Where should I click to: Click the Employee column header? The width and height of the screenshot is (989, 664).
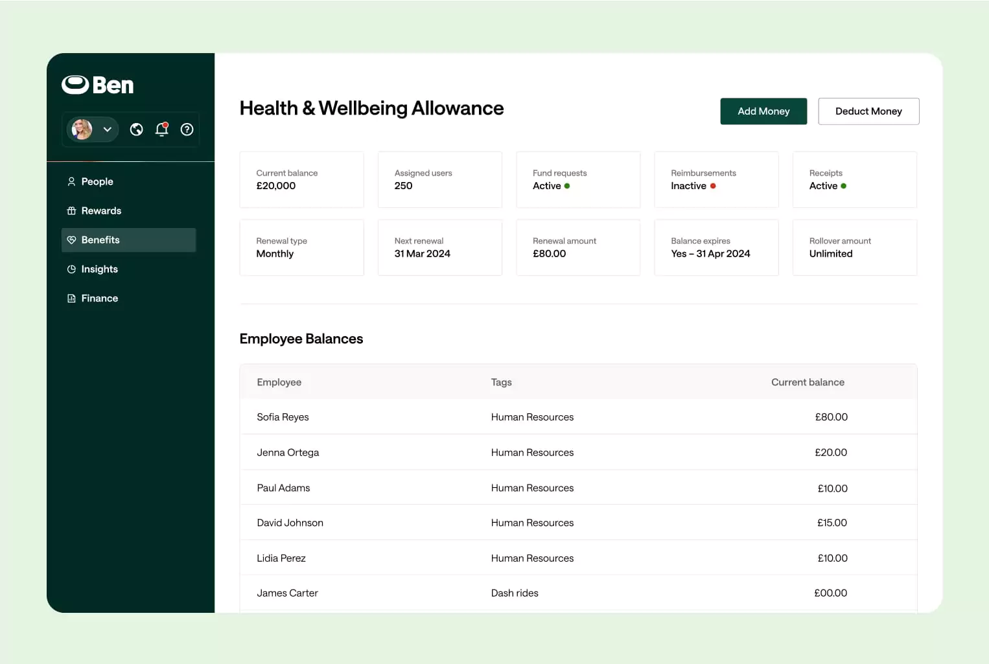click(x=279, y=382)
